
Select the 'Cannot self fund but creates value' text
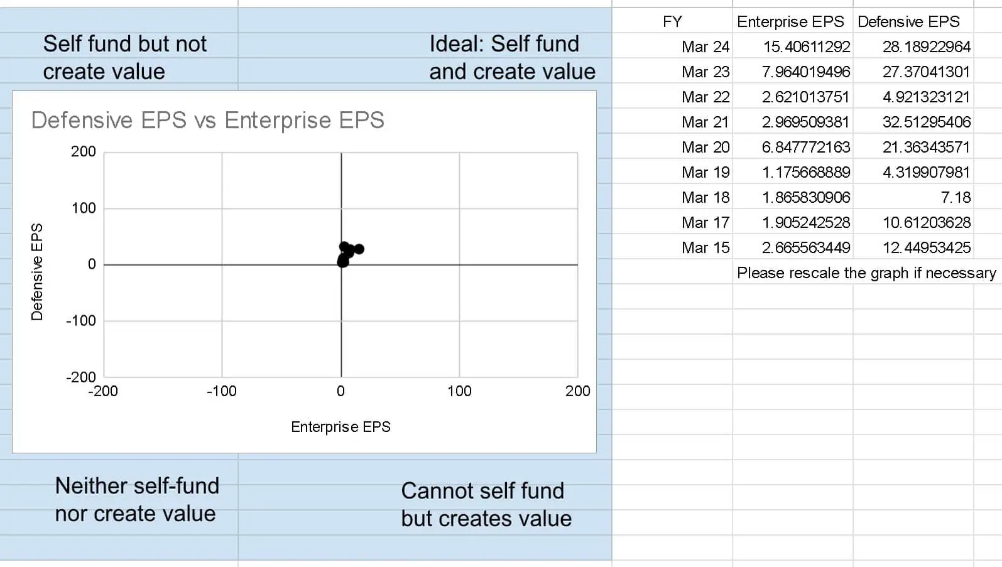486,505
